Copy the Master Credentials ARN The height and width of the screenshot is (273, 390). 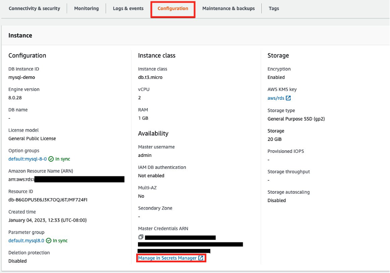tap(141, 237)
